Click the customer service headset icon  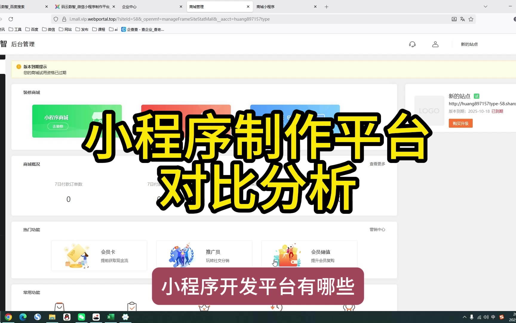click(412, 44)
